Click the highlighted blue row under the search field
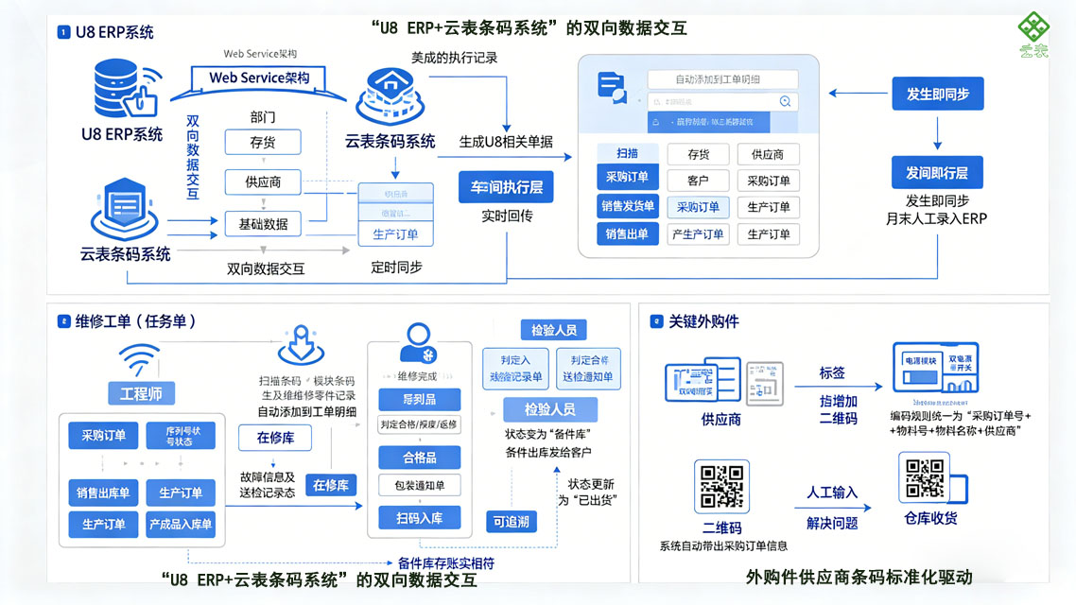This screenshot has width=1076, height=605. (708, 122)
